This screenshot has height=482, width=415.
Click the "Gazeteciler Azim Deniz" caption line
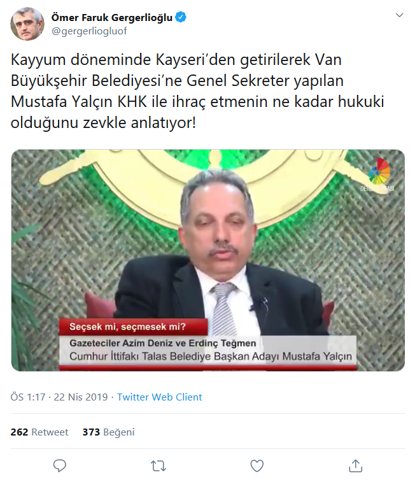[x=162, y=343]
